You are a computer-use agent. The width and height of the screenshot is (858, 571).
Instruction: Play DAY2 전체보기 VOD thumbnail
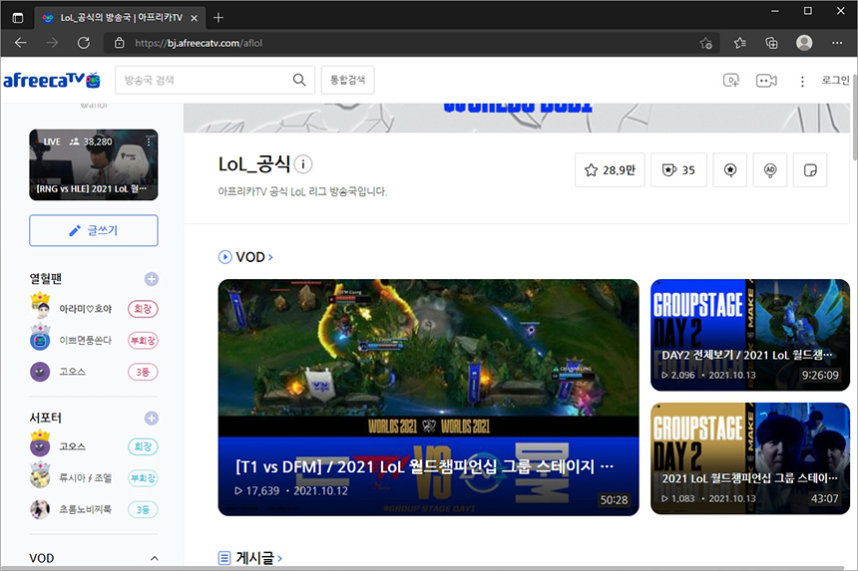click(x=750, y=335)
